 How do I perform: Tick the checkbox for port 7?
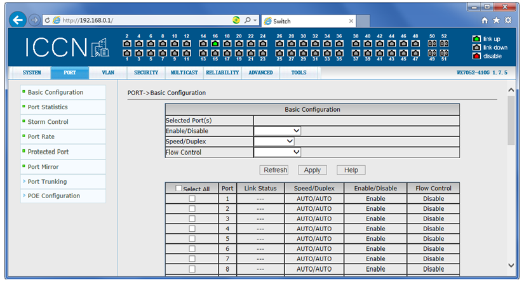(192, 259)
